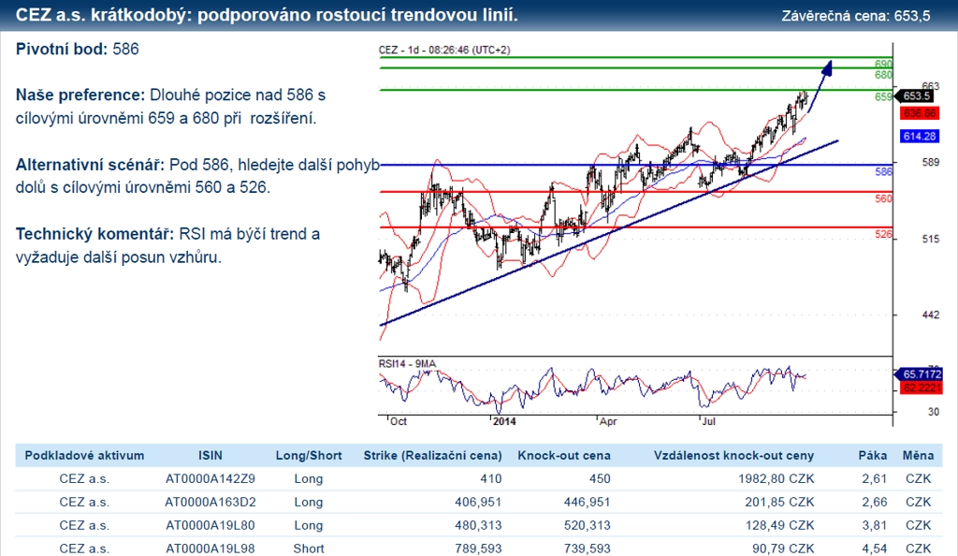Image resolution: width=958 pixels, height=556 pixels.
Task: Click the red 62.2221 RSI value tag
Action: coord(922,388)
